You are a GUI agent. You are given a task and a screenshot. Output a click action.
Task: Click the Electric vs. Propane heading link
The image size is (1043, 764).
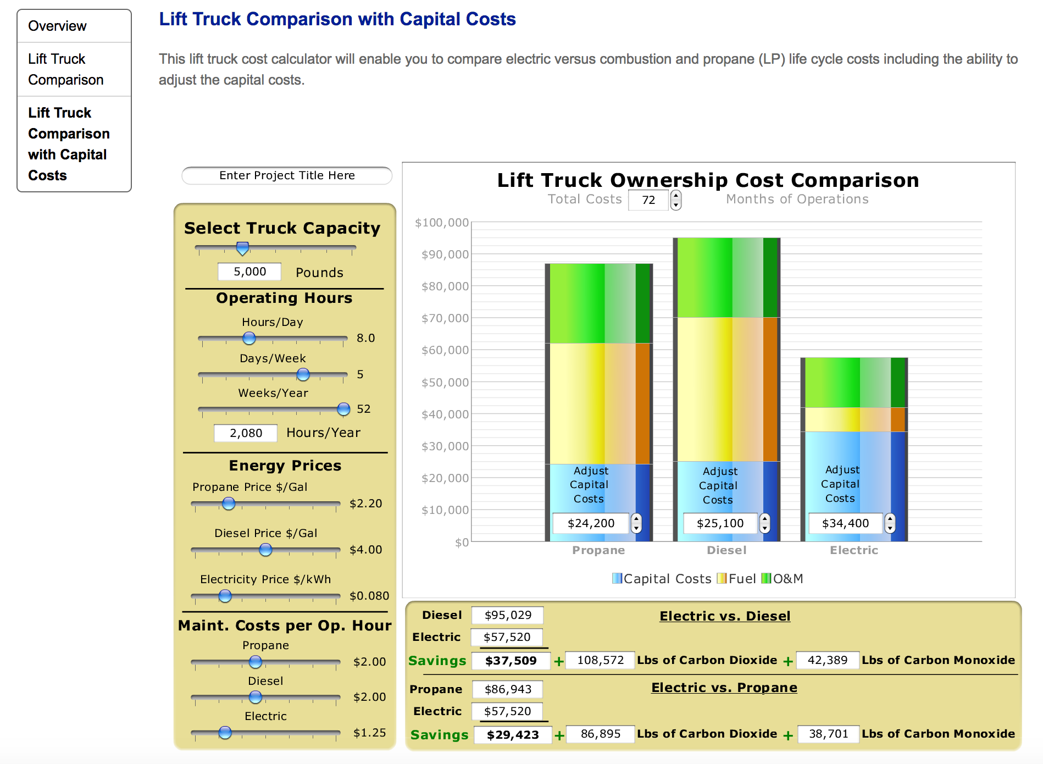click(724, 688)
